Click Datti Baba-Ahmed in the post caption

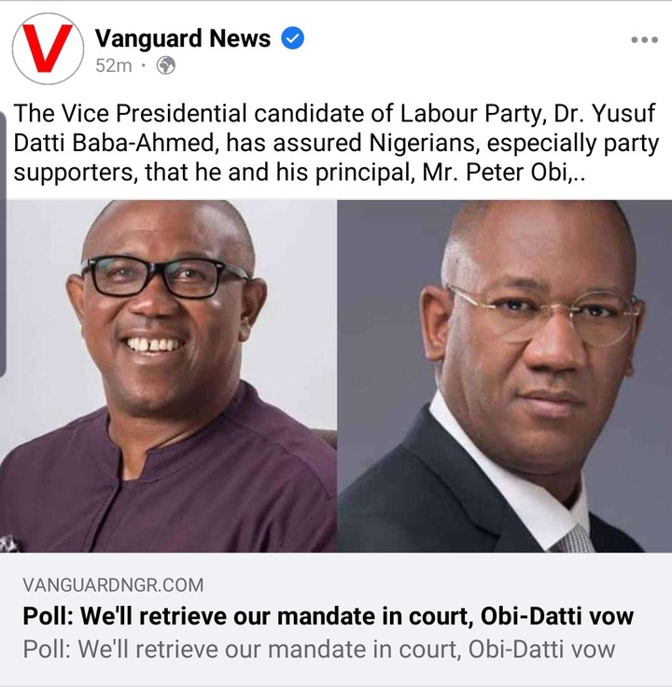(x=116, y=143)
